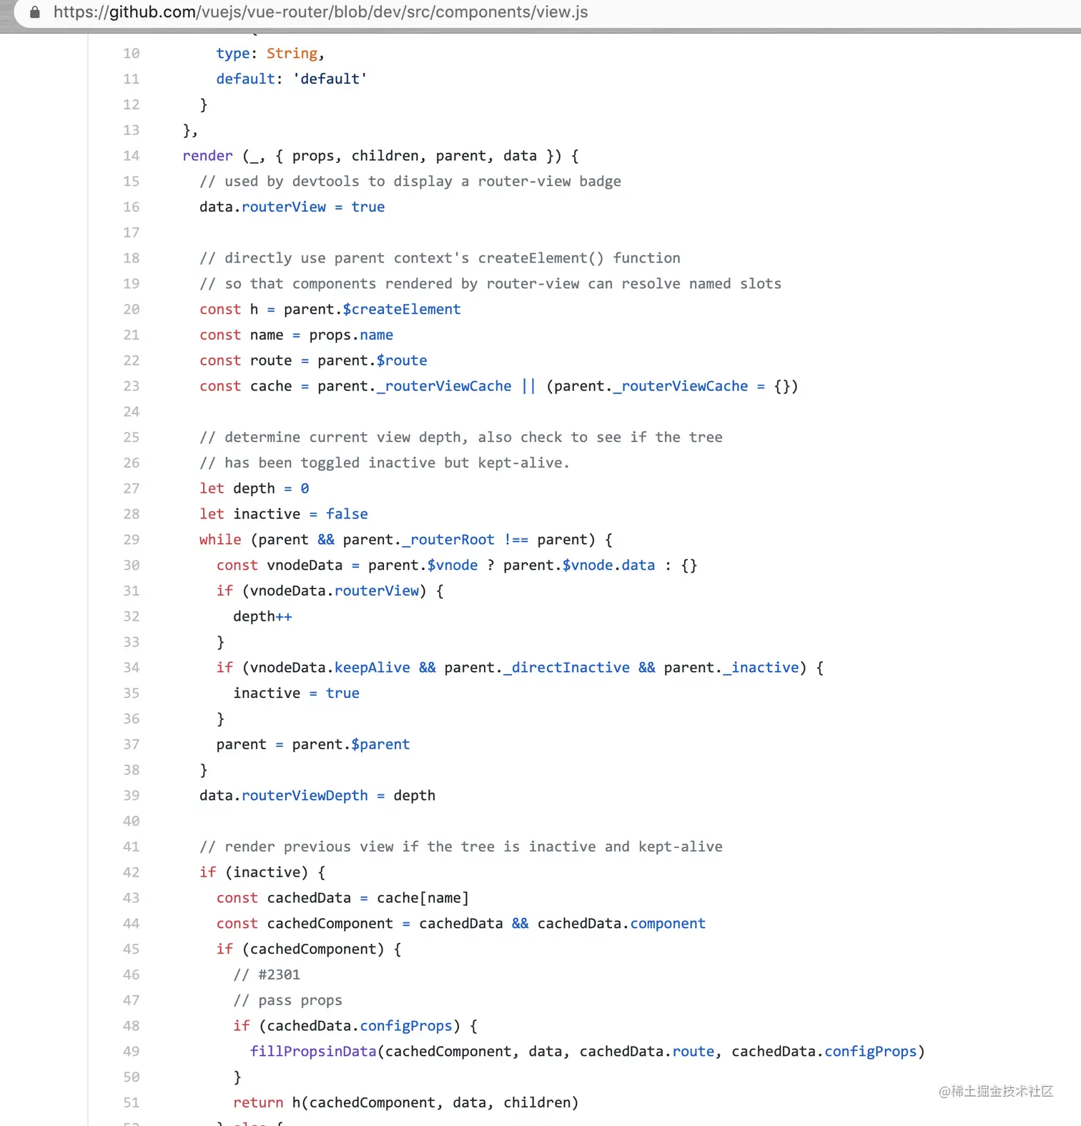
Task: Click line number 39
Action: click(131, 796)
